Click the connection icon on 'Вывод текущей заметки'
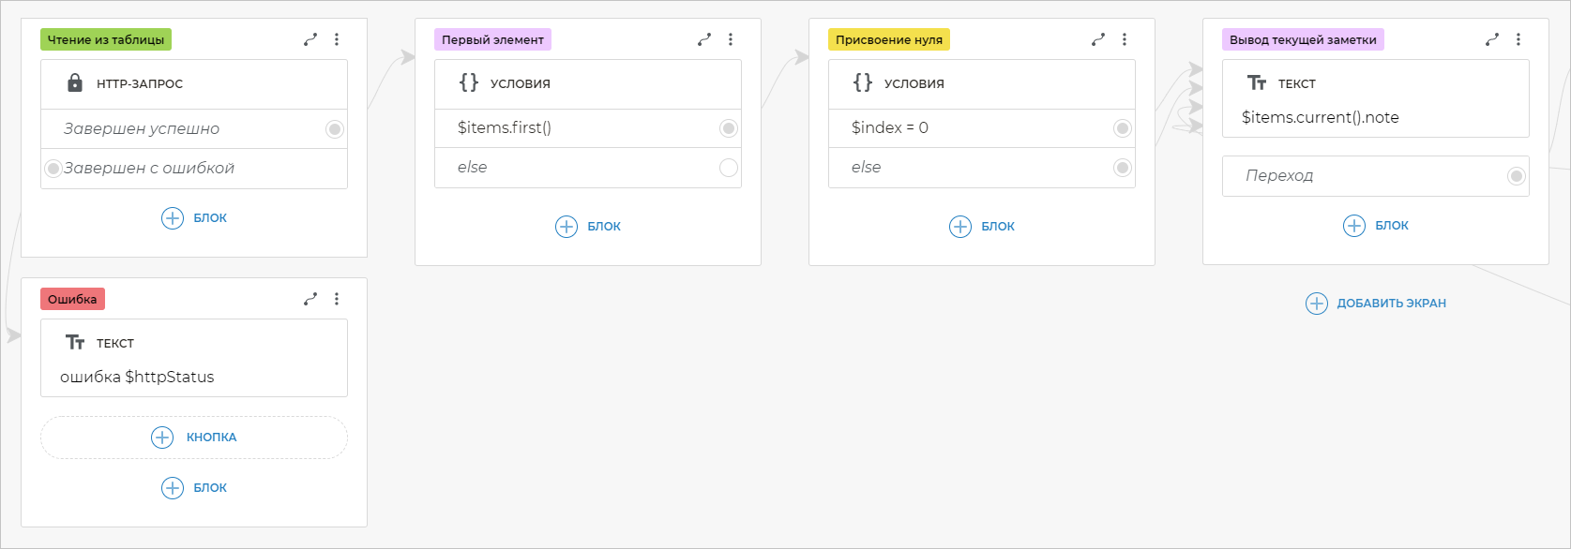Screen dimensions: 1571x549 (x=1492, y=39)
